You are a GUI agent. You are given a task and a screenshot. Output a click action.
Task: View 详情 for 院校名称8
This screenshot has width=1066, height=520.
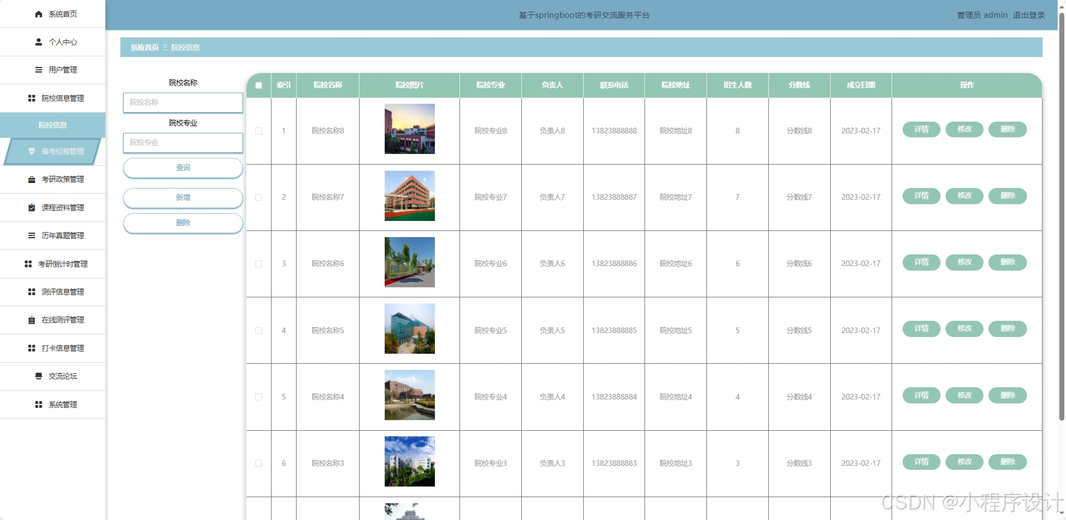click(x=922, y=129)
